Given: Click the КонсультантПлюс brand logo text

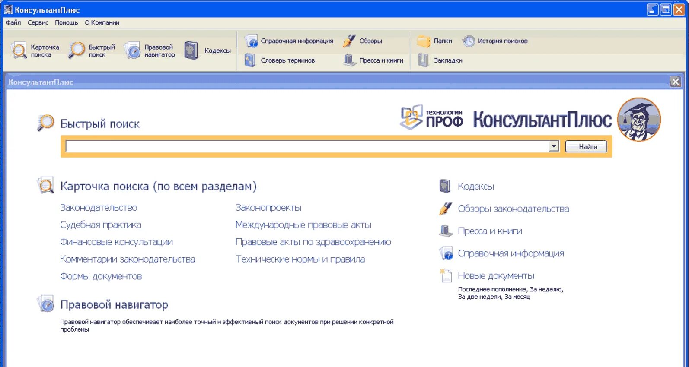Looking at the screenshot, I should [542, 120].
